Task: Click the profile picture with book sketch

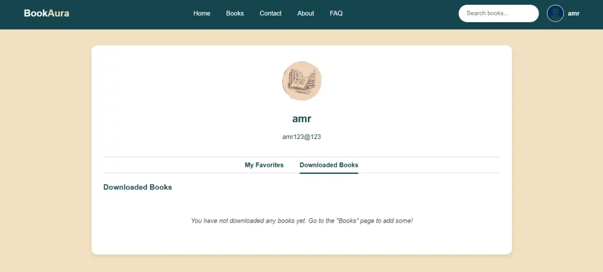Action: pyautogui.click(x=301, y=81)
